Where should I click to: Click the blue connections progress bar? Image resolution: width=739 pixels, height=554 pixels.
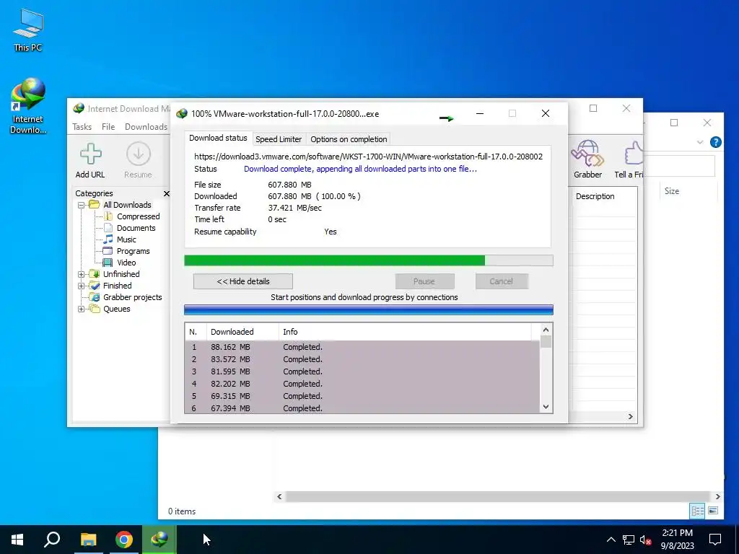pyautogui.click(x=369, y=309)
